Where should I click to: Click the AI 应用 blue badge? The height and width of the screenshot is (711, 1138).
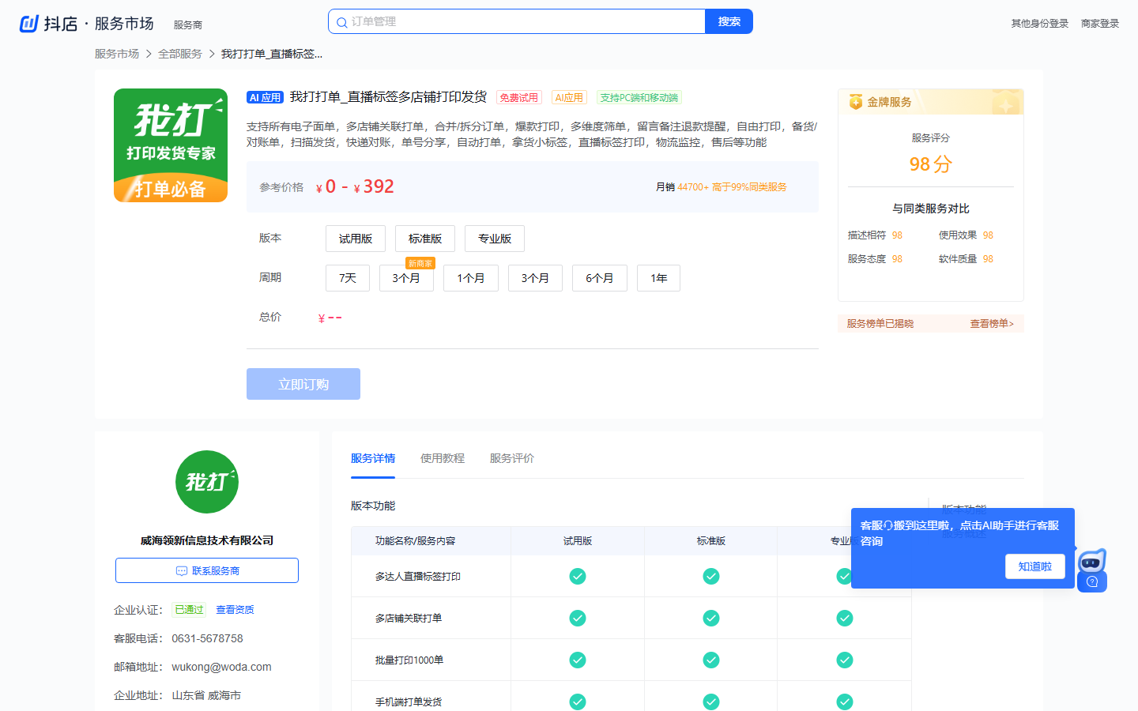(x=265, y=98)
